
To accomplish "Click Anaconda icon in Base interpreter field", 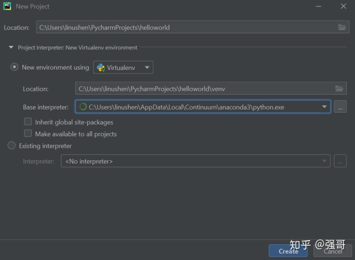I will pyautogui.click(x=83, y=107).
